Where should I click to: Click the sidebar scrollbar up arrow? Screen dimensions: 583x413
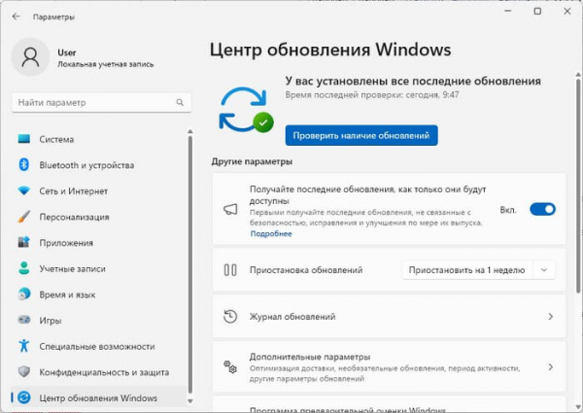click(190, 131)
